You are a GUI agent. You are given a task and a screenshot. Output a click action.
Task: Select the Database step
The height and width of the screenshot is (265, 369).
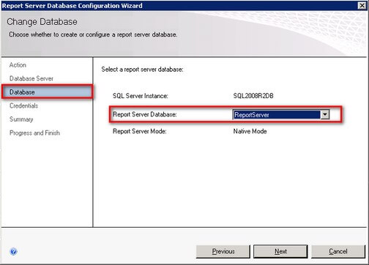click(47, 92)
